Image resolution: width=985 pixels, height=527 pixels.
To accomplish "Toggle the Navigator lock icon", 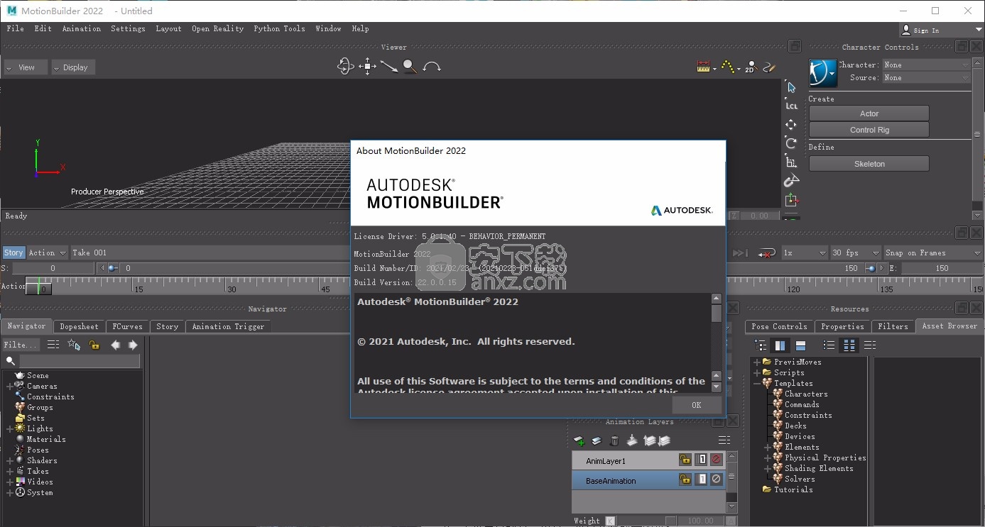I will click(x=94, y=345).
